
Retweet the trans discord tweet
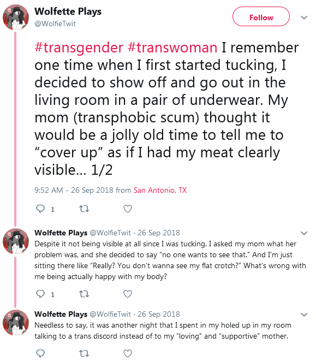(x=84, y=353)
